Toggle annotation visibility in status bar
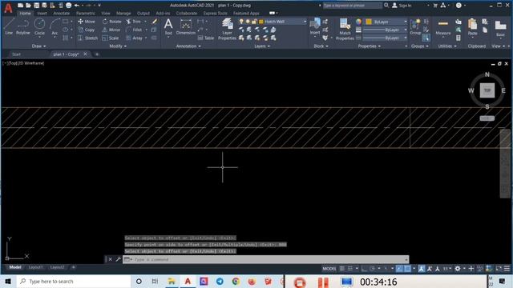Image resolution: width=513 pixels, height=288 pixels. click(422, 269)
